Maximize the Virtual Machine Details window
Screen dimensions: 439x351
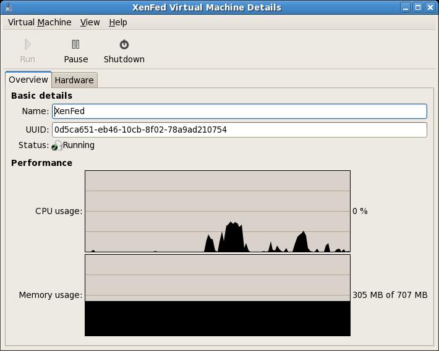(417, 7)
